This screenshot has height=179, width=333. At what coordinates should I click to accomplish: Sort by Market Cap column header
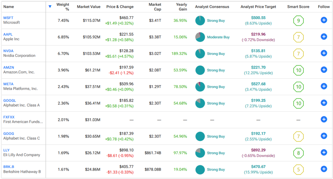[x=155, y=7]
